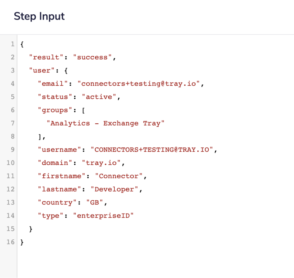
Task: Click line number 1 in gutter
Action: pyautogui.click(x=12, y=44)
